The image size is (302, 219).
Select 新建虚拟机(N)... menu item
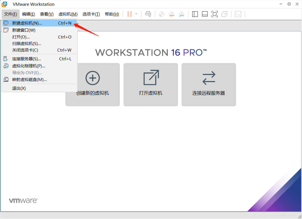pos(40,23)
